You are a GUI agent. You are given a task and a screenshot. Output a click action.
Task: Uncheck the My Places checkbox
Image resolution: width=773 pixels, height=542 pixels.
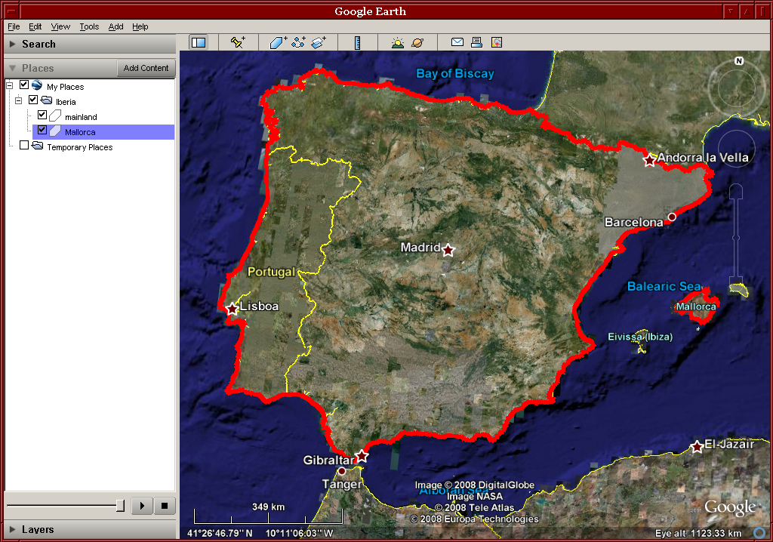pos(23,85)
